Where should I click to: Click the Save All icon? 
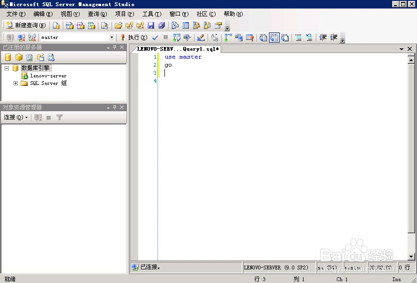162,25
